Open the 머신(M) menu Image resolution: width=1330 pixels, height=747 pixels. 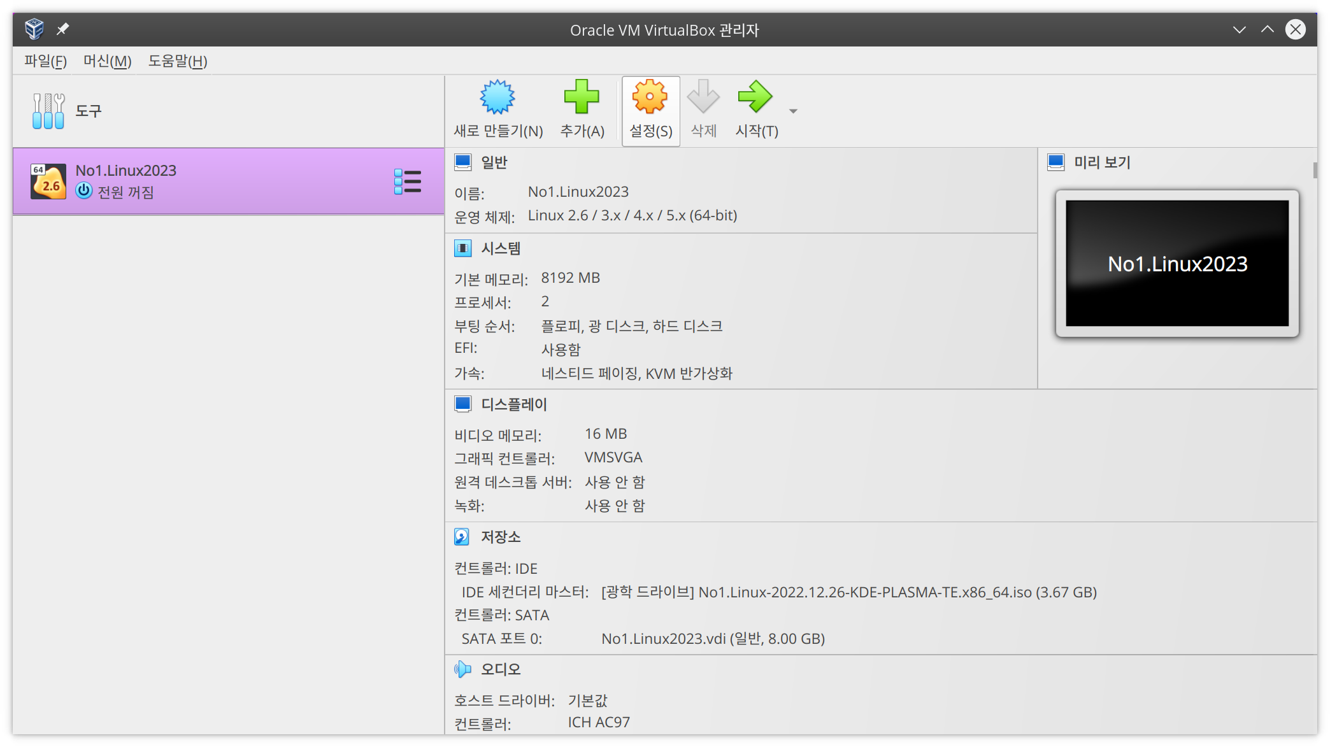tap(107, 61)
